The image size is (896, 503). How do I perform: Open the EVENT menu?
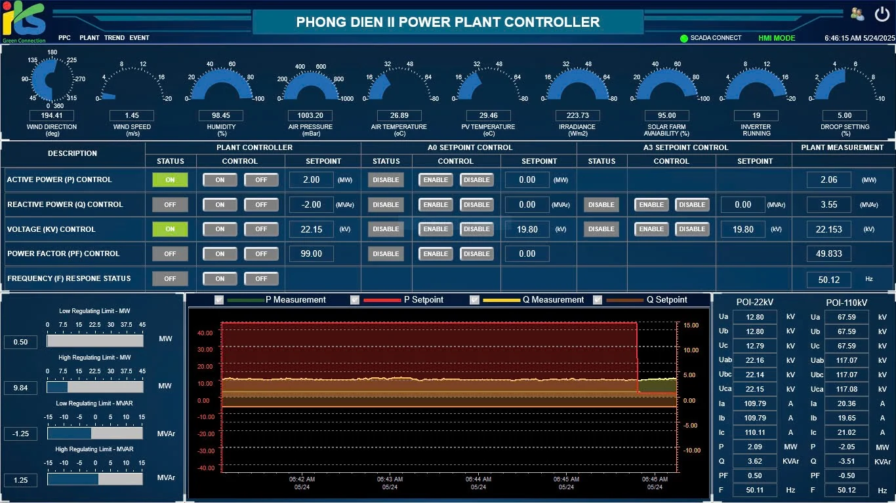[139, 38]
